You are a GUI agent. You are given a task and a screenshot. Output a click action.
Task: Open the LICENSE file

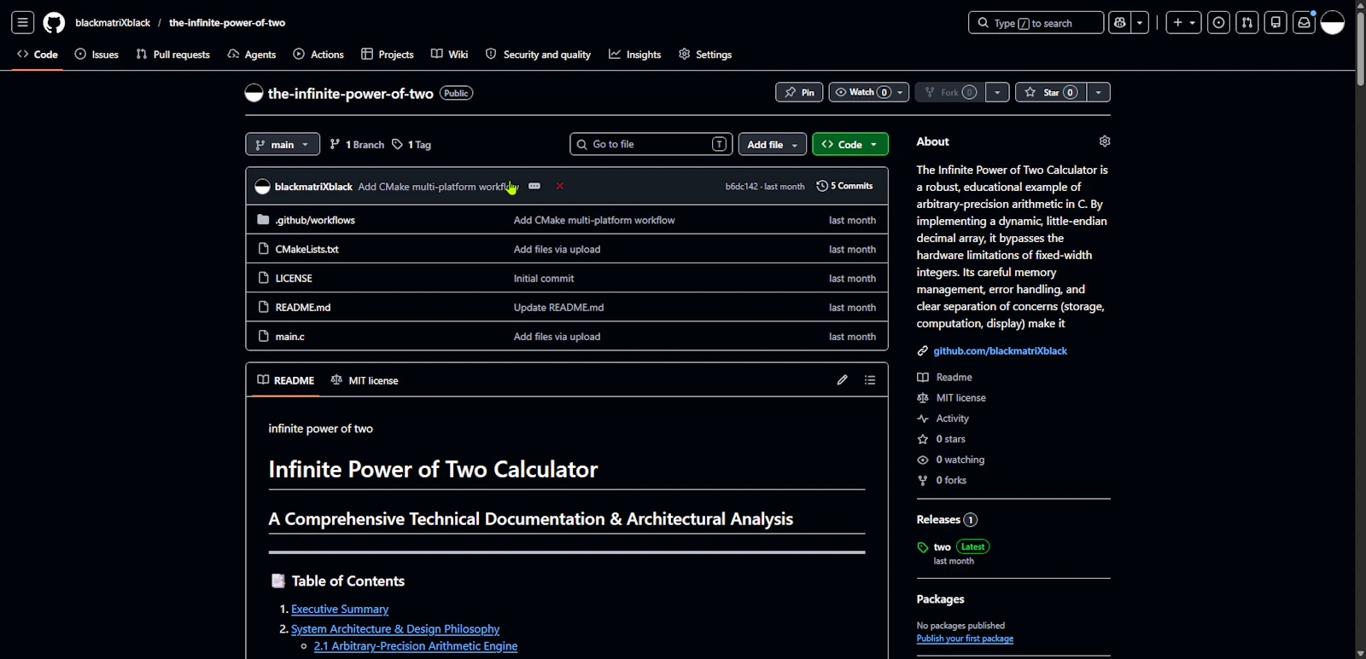pos(294,278)
